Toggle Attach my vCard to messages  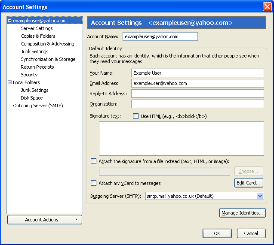point(94,183)
